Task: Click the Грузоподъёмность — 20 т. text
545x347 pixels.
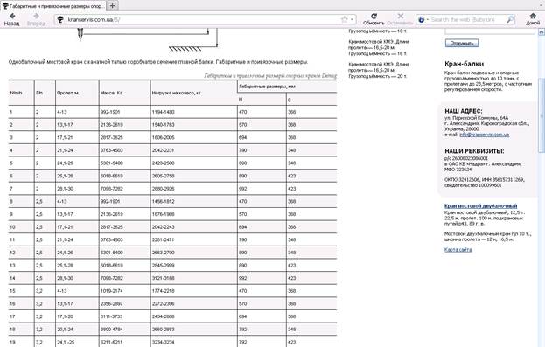Action: (x=377, y=76)
